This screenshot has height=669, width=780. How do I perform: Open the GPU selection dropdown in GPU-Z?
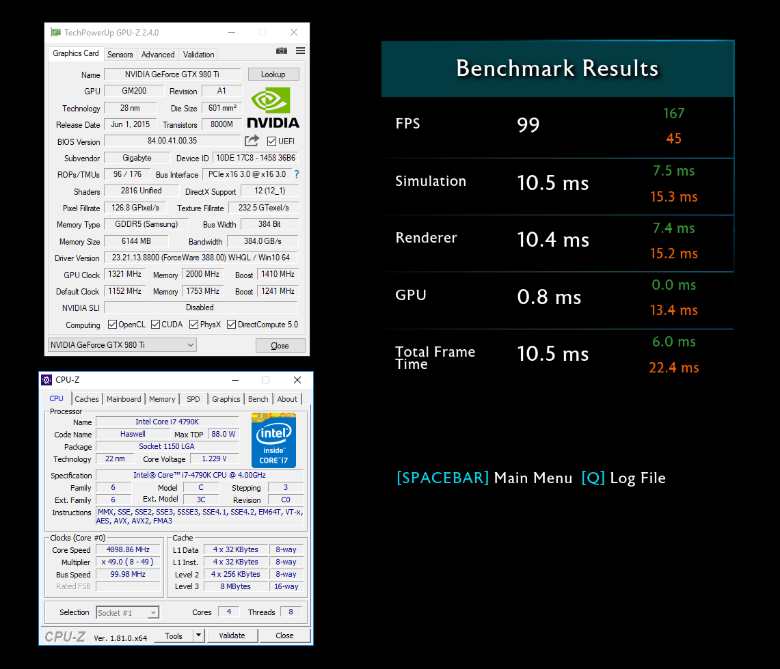122,344
